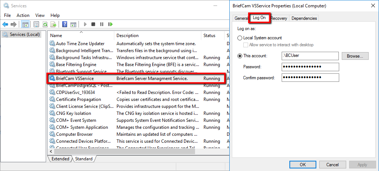The width and height of the screenshot is (379, 171).
Task: Click the Start Service play icon
Action: pos(85,24)
